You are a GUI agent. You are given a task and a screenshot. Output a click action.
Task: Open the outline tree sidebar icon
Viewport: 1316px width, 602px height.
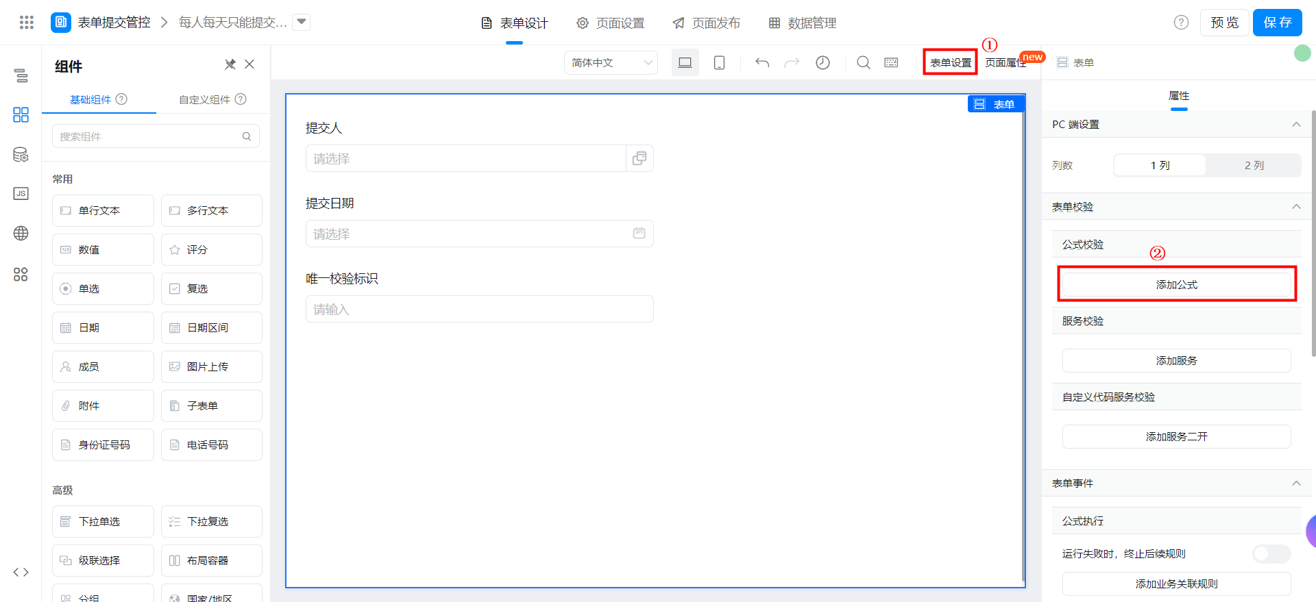(x=21, y=75)
